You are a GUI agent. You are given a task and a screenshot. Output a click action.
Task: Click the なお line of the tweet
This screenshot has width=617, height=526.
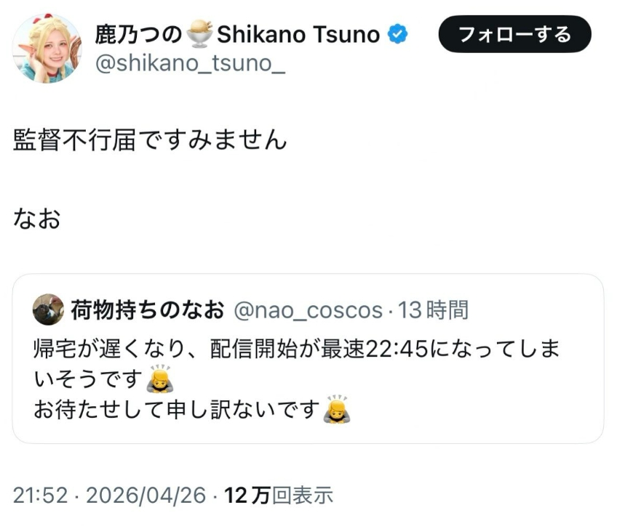36,218
